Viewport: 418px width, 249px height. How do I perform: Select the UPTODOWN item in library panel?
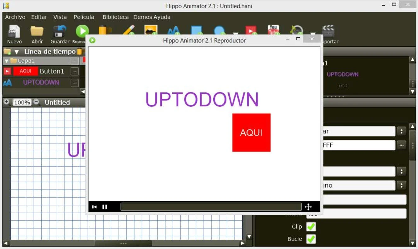tap(342, 74)
